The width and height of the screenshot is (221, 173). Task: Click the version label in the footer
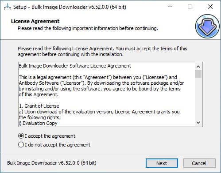point(52,163)
